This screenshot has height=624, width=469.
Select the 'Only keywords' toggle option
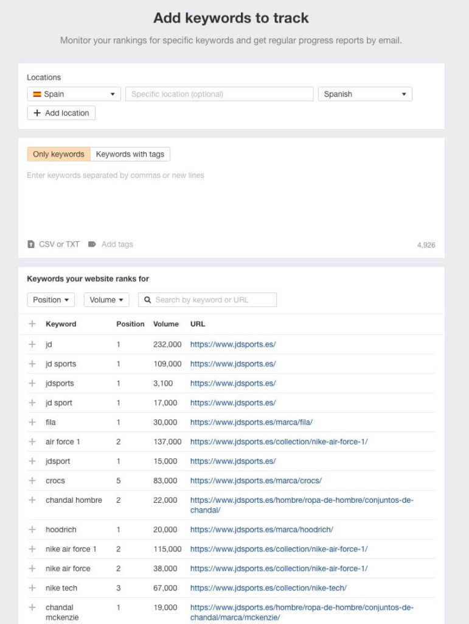point(58,154)
